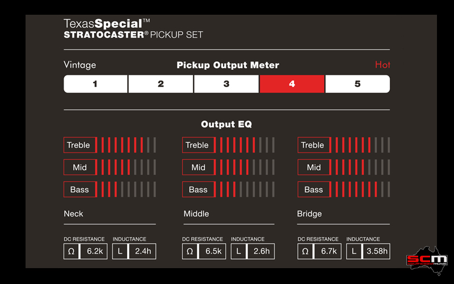Click the Neck Mid level bar meter
454x284 pixels.
[129, 167]
